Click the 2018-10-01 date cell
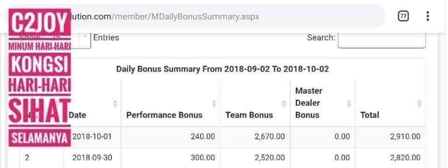The image size is (448, 168). (x=92, y=137)
